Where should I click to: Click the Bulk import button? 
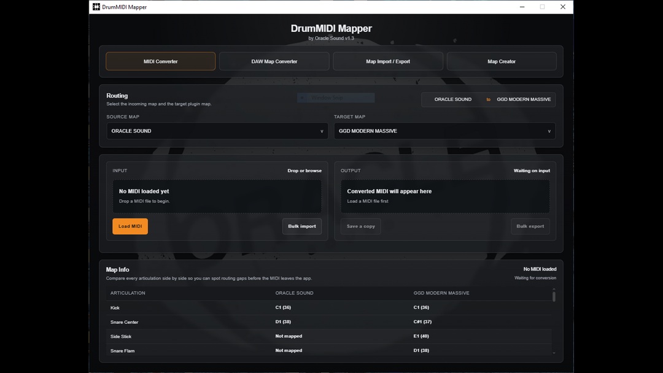pyautogui.click(x=302, y=226)
